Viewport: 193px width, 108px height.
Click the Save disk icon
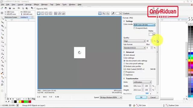(10, 8)
